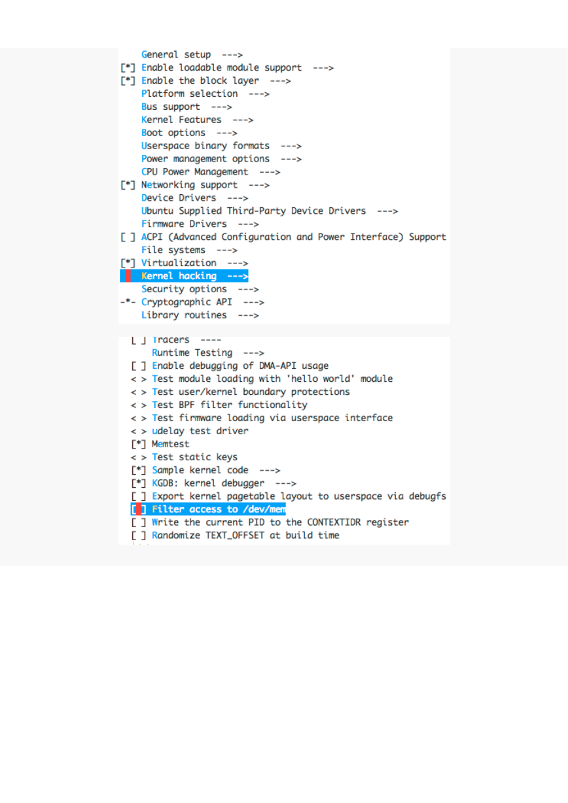
Task: Toggle Enable the block layer checkbox
Action: (x=128, y=81)
